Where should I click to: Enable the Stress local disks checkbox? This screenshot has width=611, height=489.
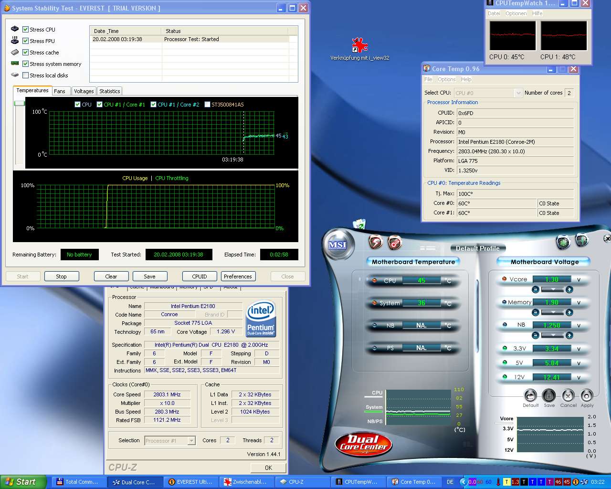(26, 75)
